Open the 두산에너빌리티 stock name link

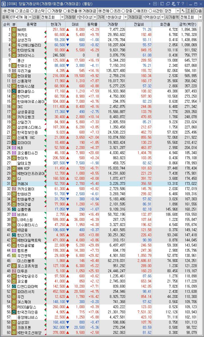[29, 45]
